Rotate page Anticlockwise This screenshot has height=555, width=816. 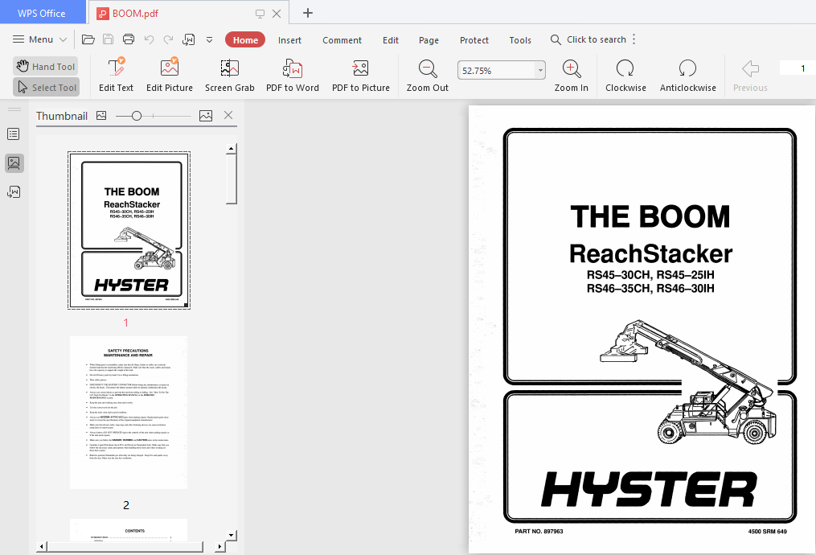click(x=687, y=75)
